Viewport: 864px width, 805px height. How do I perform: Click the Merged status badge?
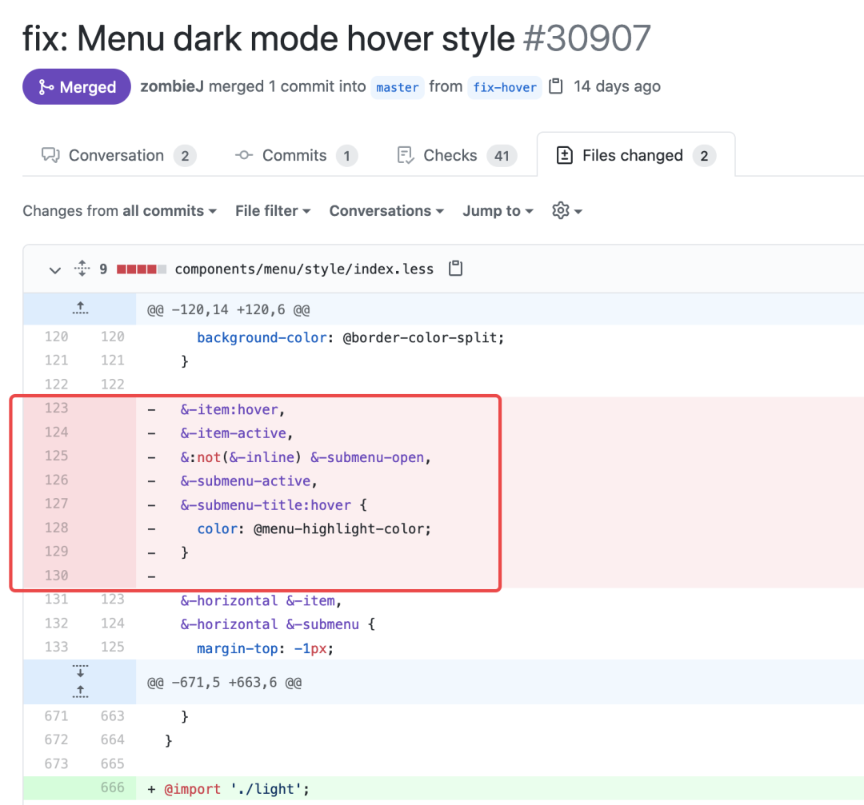[x=77, y=87]
